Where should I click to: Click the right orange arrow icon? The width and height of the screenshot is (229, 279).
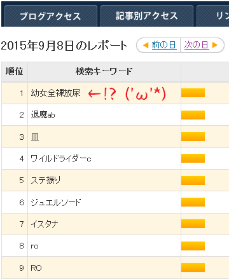click(x=215, y=45)
